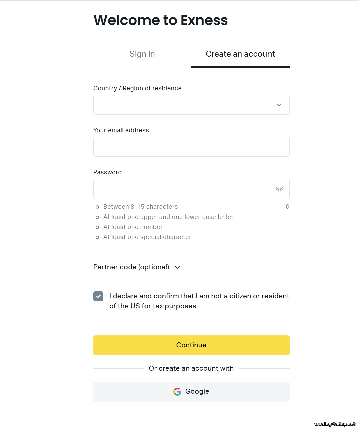The image size is (359, 430).
Task: Toggle password visibility eye icon
Action: [x=279, y=189]
